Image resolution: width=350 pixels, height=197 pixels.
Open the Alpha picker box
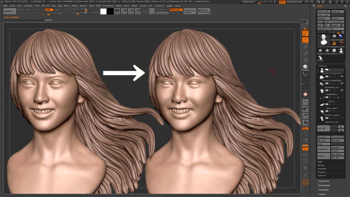click(305, 81)
